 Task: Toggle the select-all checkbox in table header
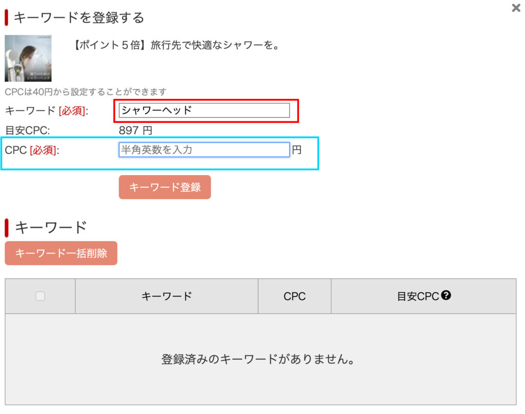(x=40, y=296)
